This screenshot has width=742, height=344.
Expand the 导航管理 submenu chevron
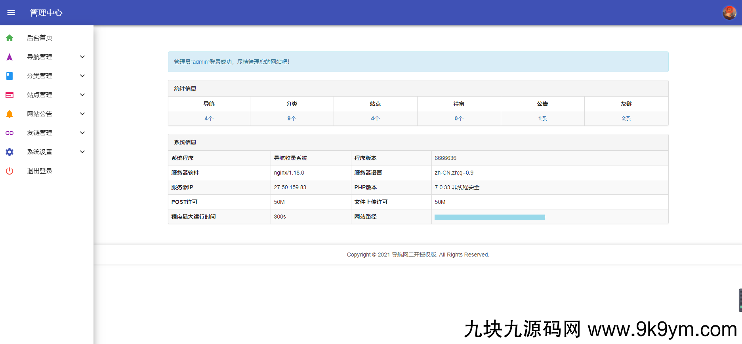[82, 57]
